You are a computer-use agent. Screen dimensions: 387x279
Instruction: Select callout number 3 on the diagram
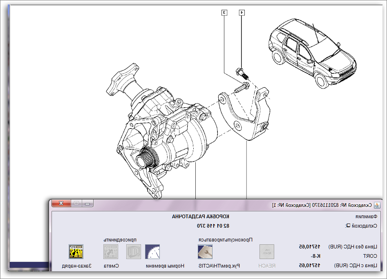(224, 13)
